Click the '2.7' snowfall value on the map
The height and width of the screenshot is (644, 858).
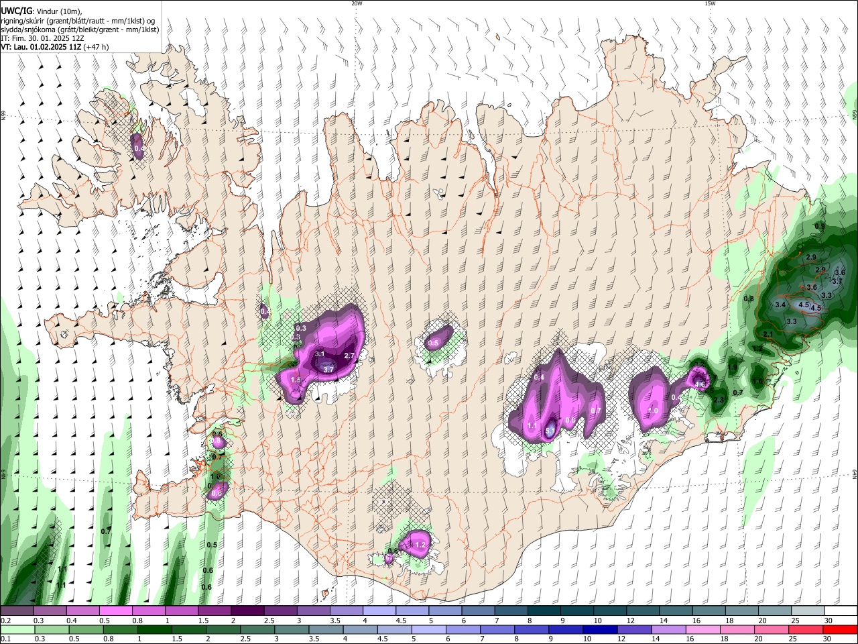point(349,356)
